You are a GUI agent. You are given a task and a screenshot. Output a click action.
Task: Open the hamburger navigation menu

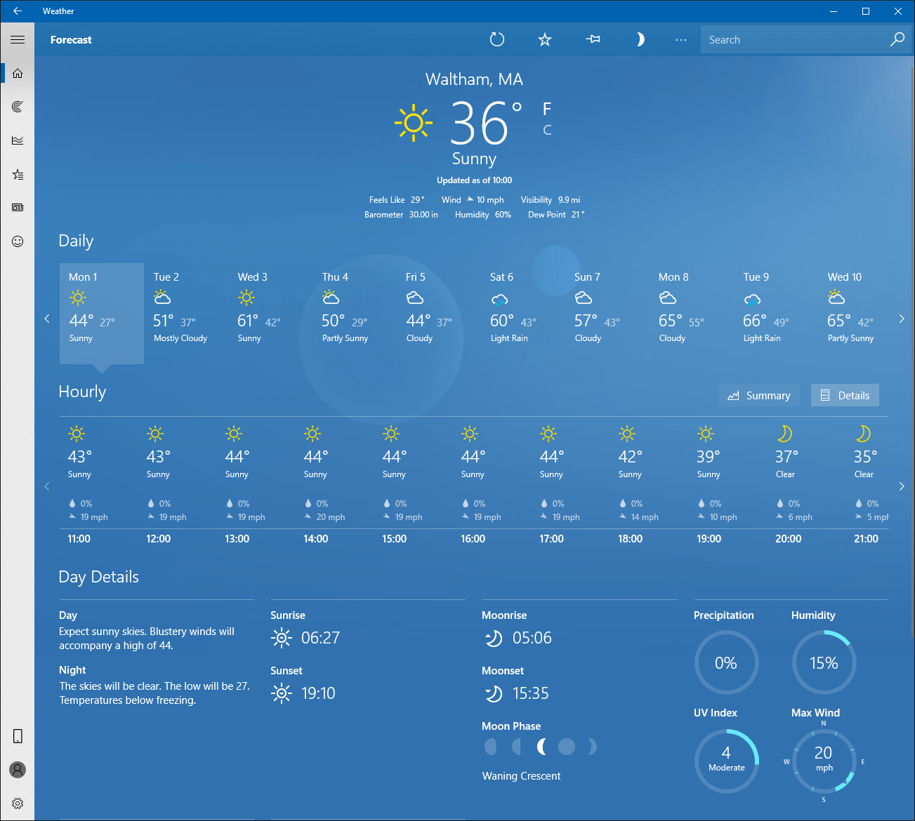coord(18,40)
